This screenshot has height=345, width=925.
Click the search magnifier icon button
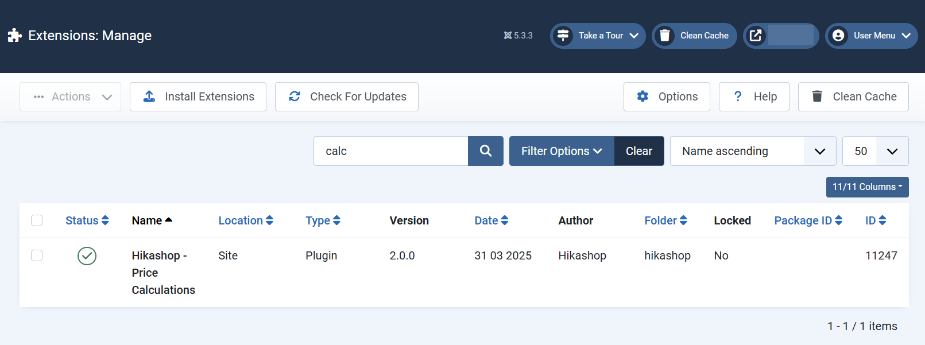point(485,151)
